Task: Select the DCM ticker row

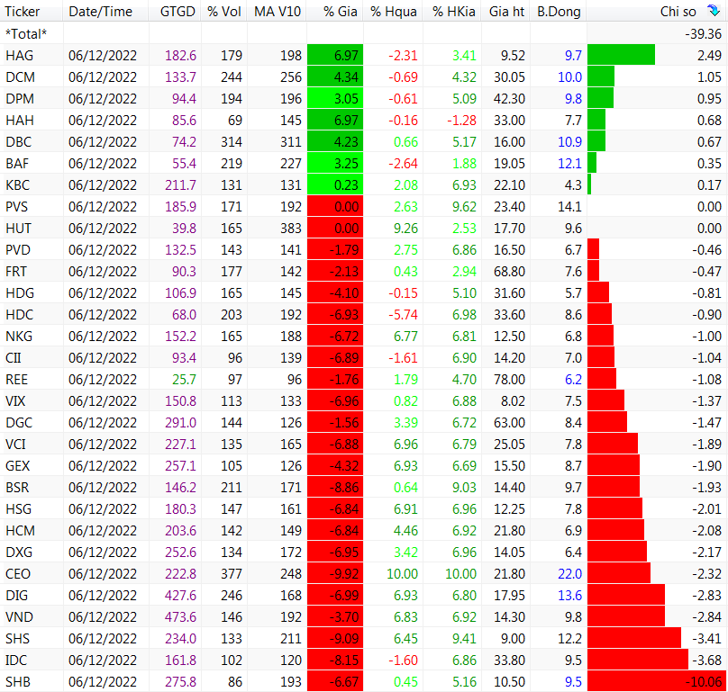Action: pos(364,76)
